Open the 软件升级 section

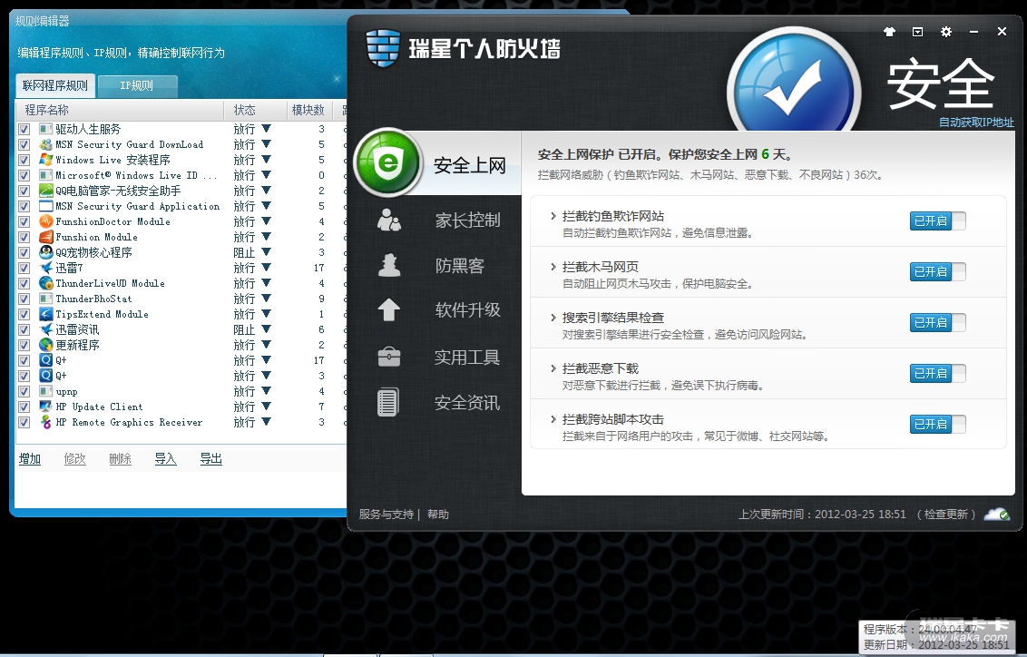(x=467, y=309)
